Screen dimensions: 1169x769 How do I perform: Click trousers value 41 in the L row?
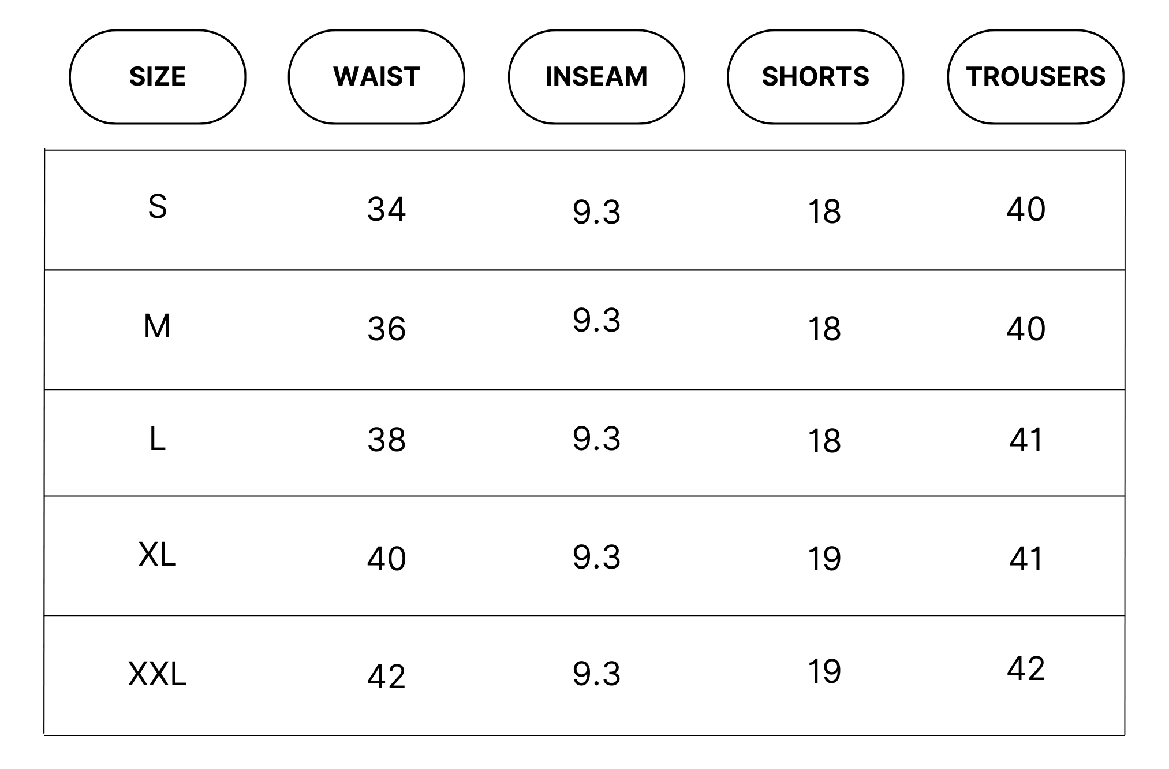(1026, 440)
